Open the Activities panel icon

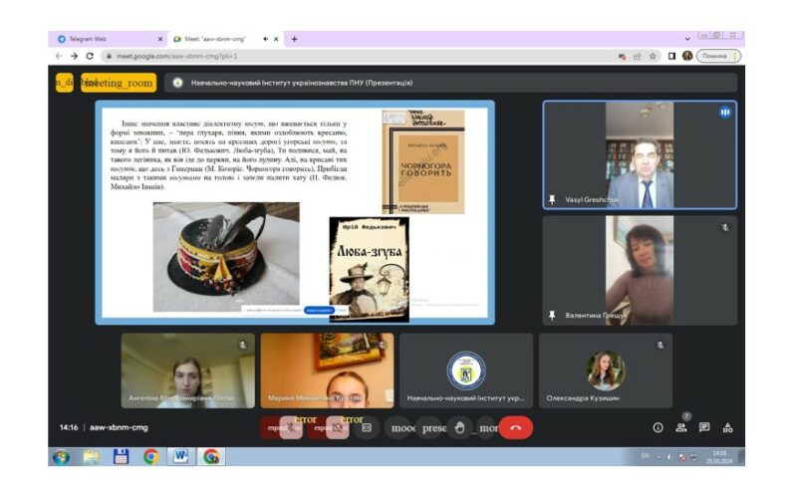pos(728,427)
